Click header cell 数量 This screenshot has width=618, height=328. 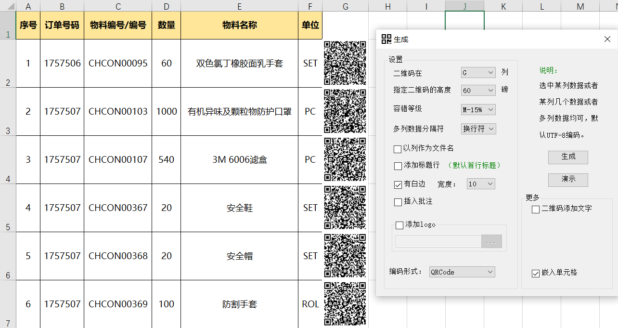click(167, 26)
